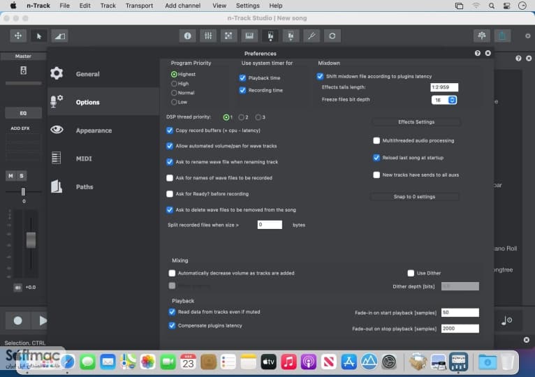Image resolution: width=535 pixels, height=377 pixels.
Task: Open the song info toolbar icon
Action: [x=188, y=36]
